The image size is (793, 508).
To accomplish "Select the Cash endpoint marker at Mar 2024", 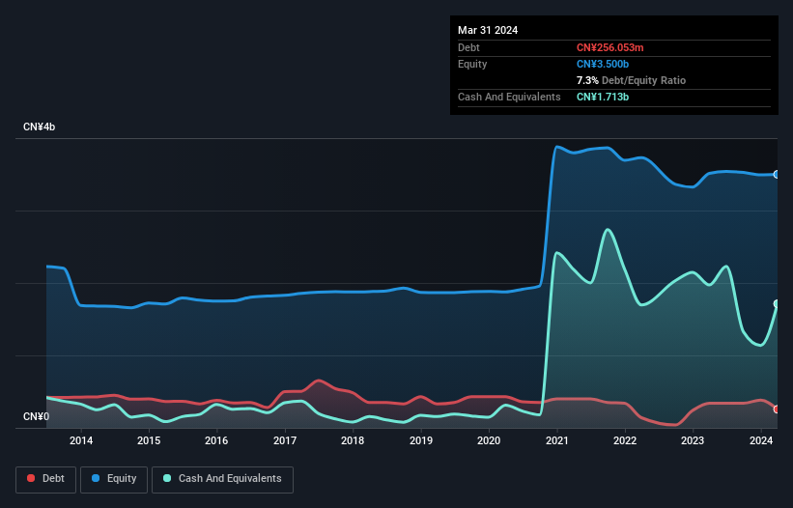I will pyautogui.click(x=777, y=304).
